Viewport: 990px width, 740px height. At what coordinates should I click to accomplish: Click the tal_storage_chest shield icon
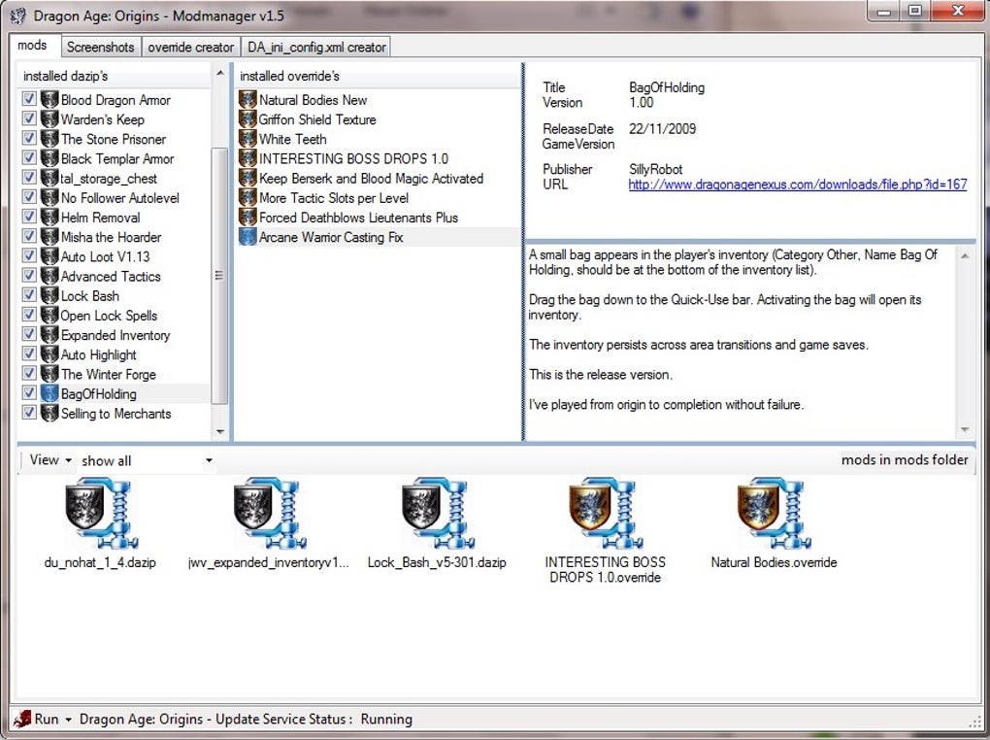point(49,178)
